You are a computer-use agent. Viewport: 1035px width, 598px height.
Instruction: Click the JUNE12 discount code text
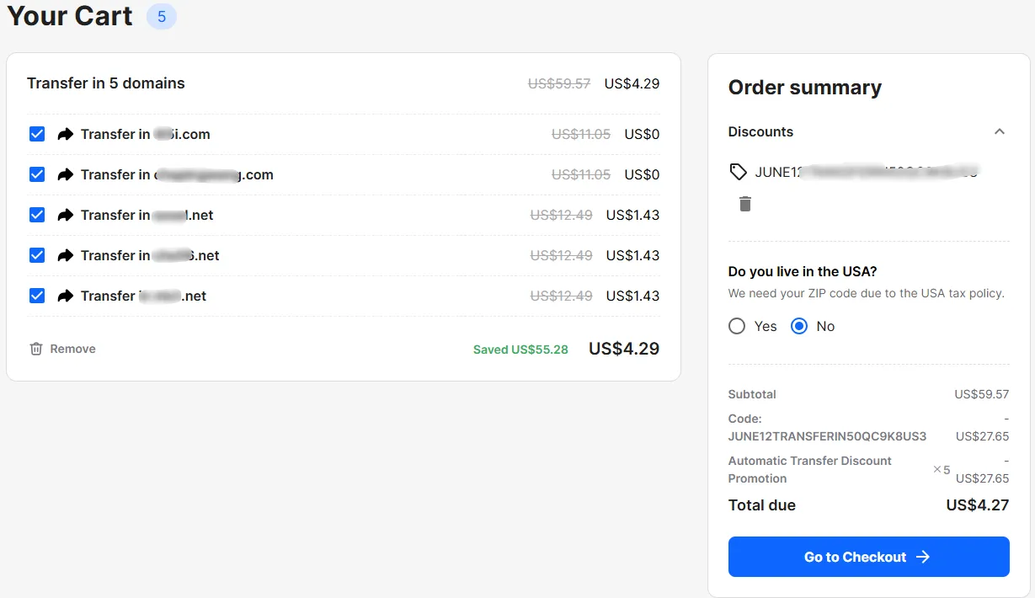coord(867,172)
